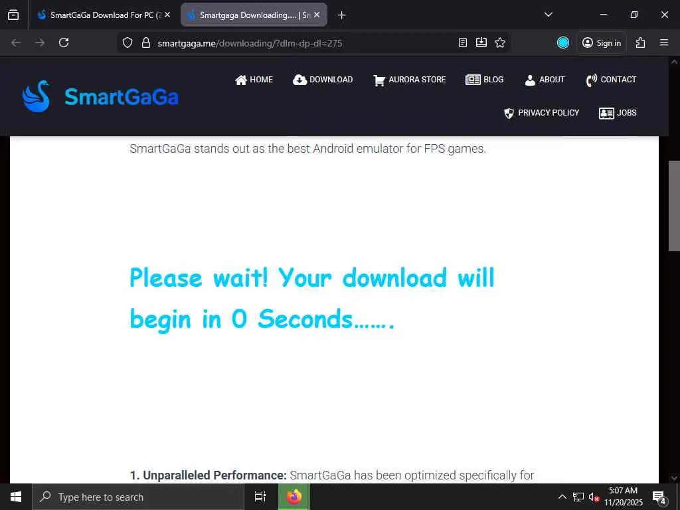This screenshot has height=510, width=680.
Task: Open the muted volume tray icon
Action: [594, 497]
